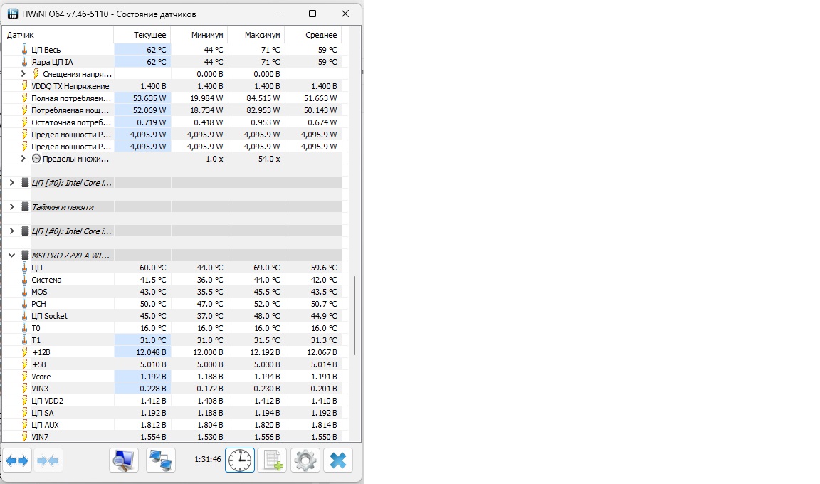
Task: Click chip icon beside Тайминги памяти
Action: point(25,207)
